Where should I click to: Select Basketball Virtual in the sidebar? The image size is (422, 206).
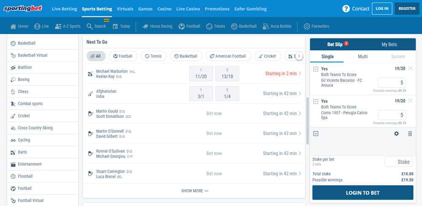(x=43, y=55)
